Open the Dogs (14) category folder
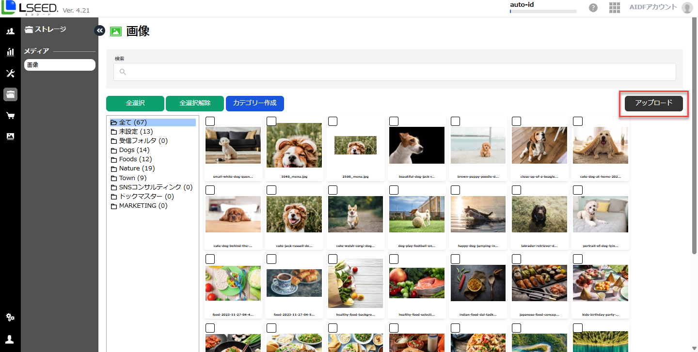This screenshot has height=352, width=698. (134, 150)
